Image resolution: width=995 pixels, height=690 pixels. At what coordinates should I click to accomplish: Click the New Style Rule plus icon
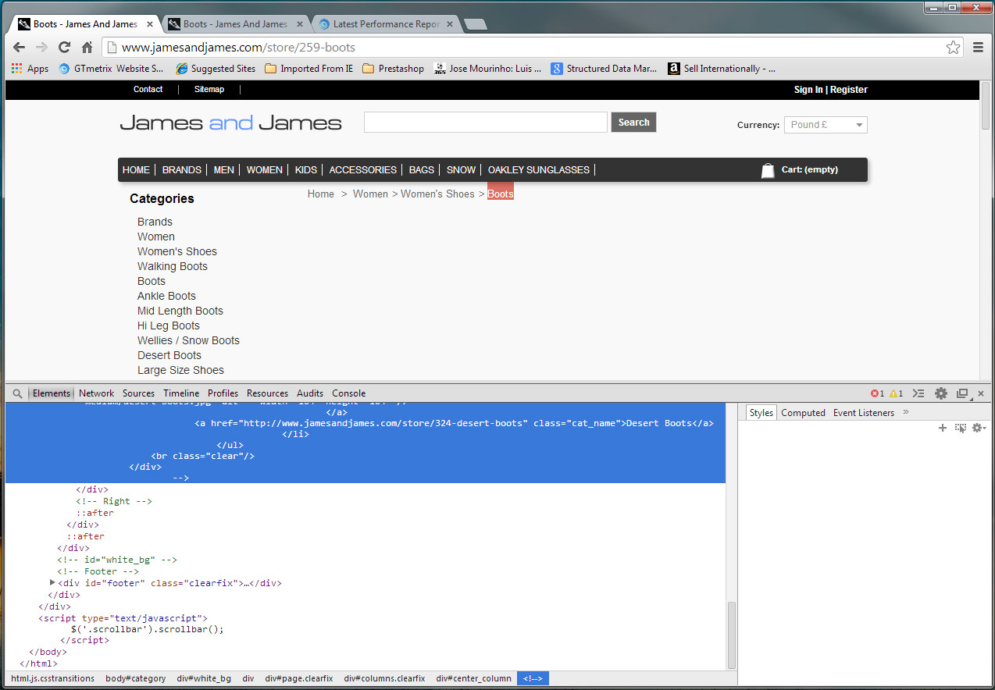click(x=943, y=428)
